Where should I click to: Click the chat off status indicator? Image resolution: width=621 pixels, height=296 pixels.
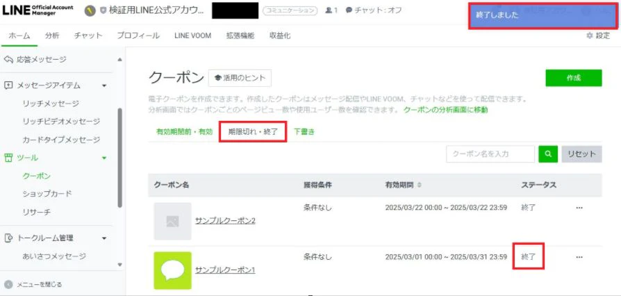point(374,10)
